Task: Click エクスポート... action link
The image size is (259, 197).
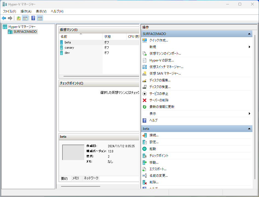Action: 158,169
